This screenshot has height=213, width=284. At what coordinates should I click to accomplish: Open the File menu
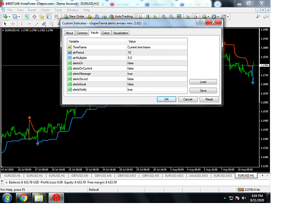pyautogui.click(x=10, y=10)
